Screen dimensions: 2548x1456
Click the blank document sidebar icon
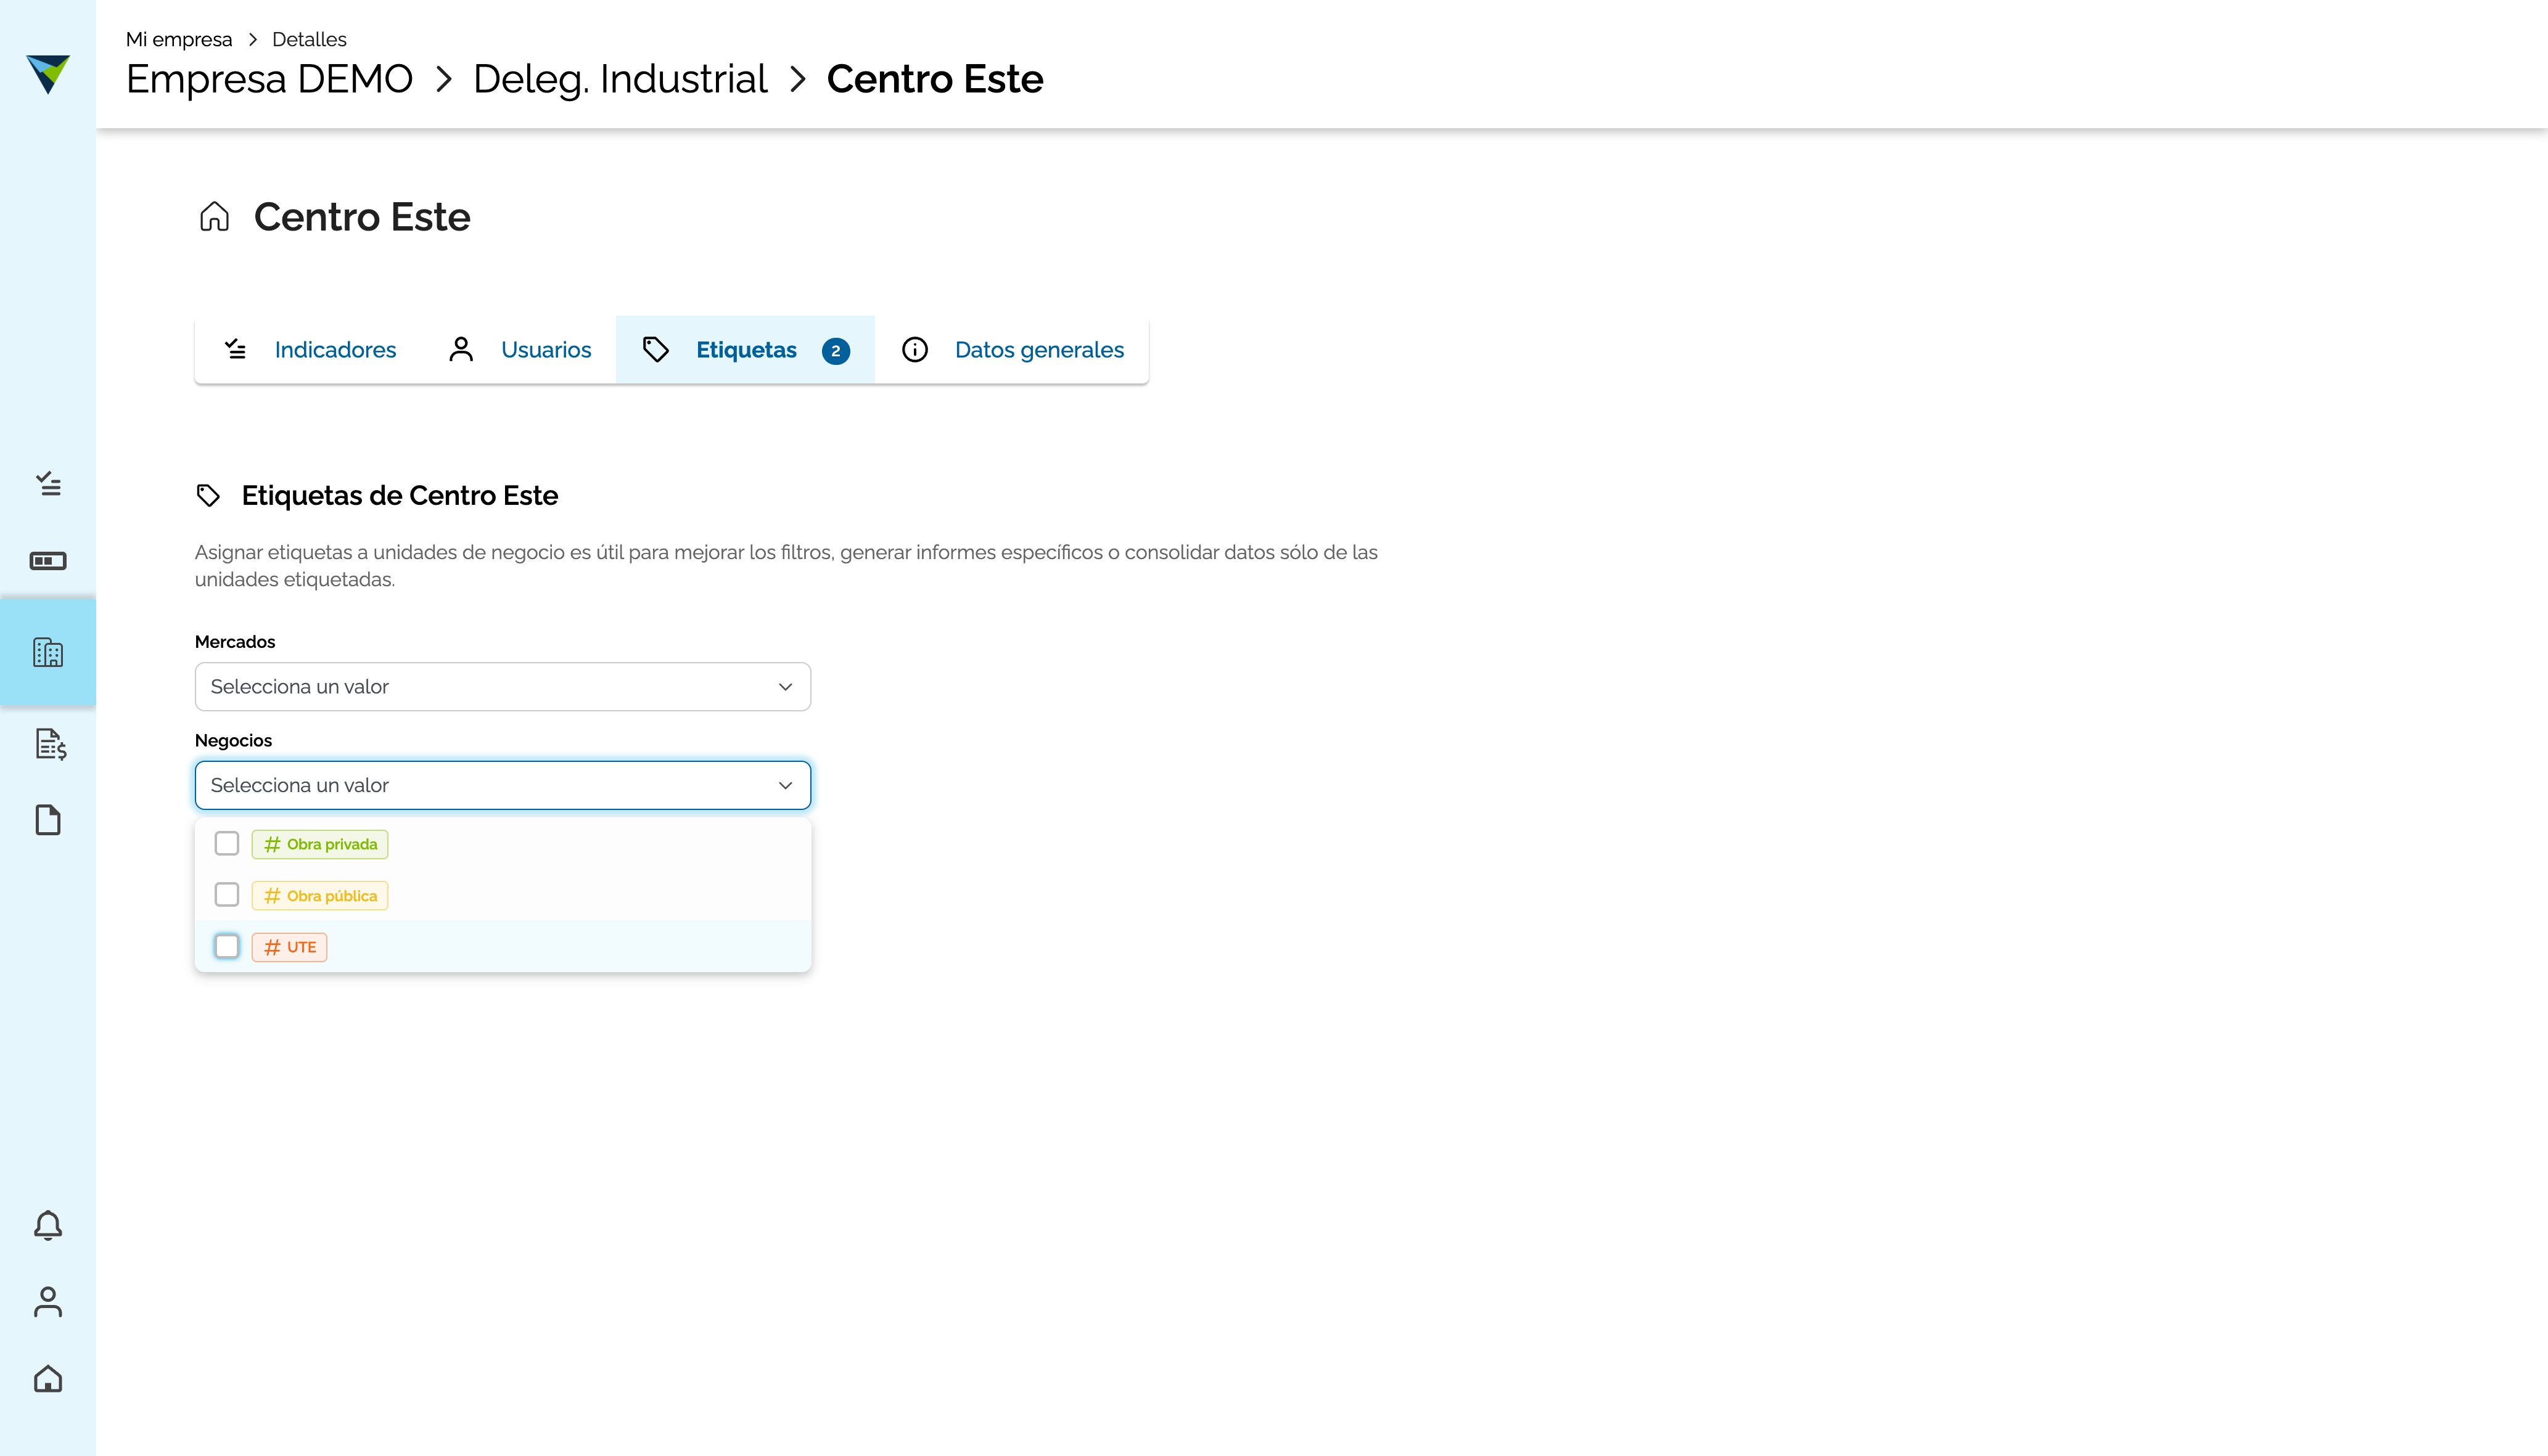click(48, 820)
